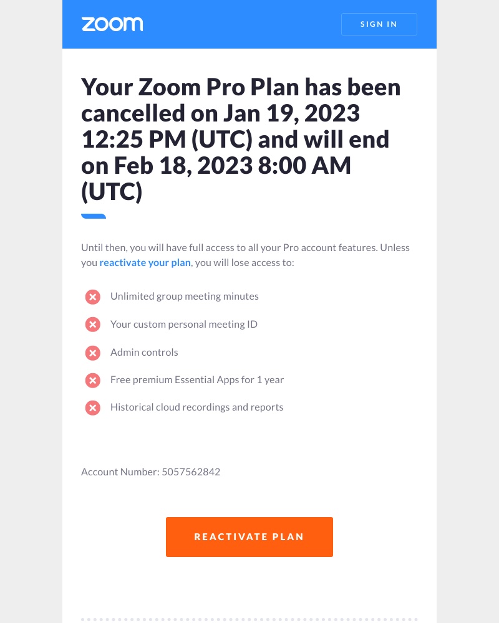Screen dimensions: 499x623
Task: Click the blue accent bar under the heading
Action: coord(94,216)
